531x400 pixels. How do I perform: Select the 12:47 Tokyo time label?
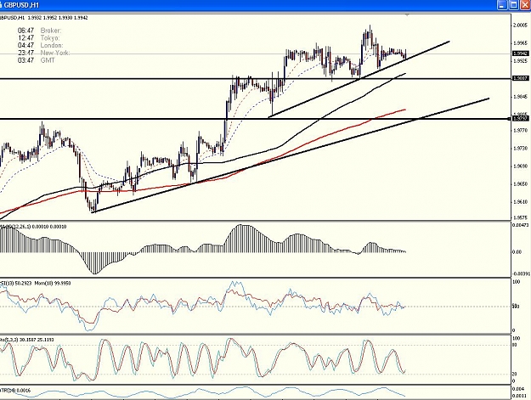(x=38, y=38)
